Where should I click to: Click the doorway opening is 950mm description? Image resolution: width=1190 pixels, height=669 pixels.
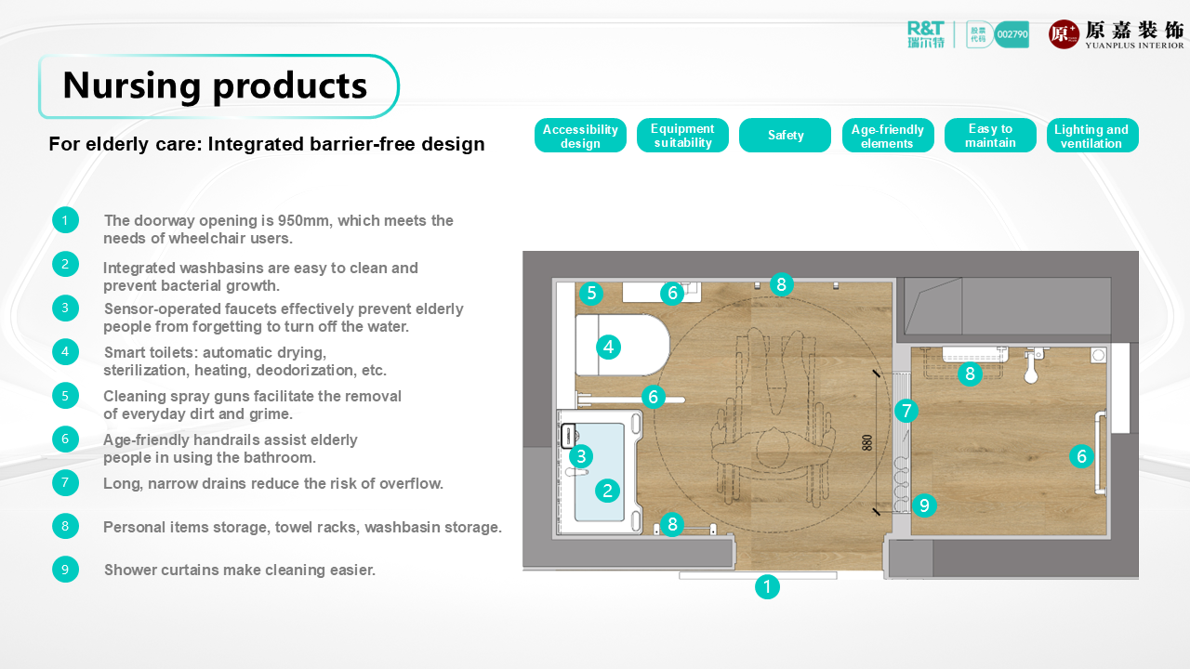[278, 230]
